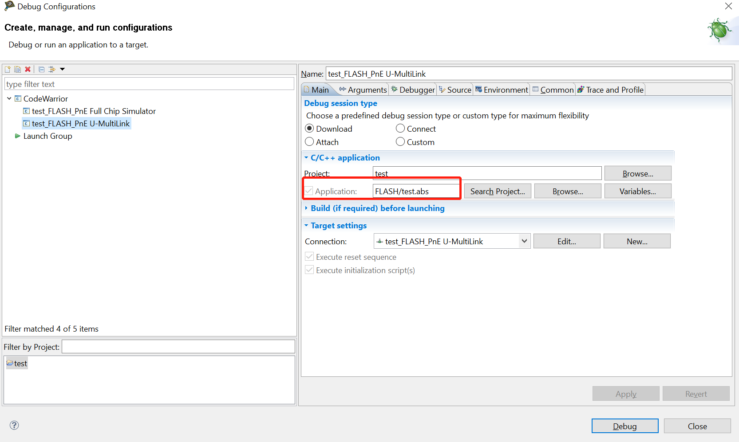Collapse all configurations in the tree
The width and height of the screenshot is (739, 442).
(x=41, y=69)
